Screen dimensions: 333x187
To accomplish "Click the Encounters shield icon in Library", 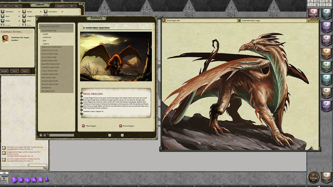I will tap(46, 12).
